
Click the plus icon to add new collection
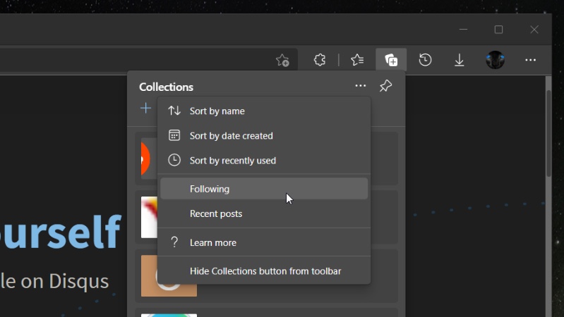(145, 108)
